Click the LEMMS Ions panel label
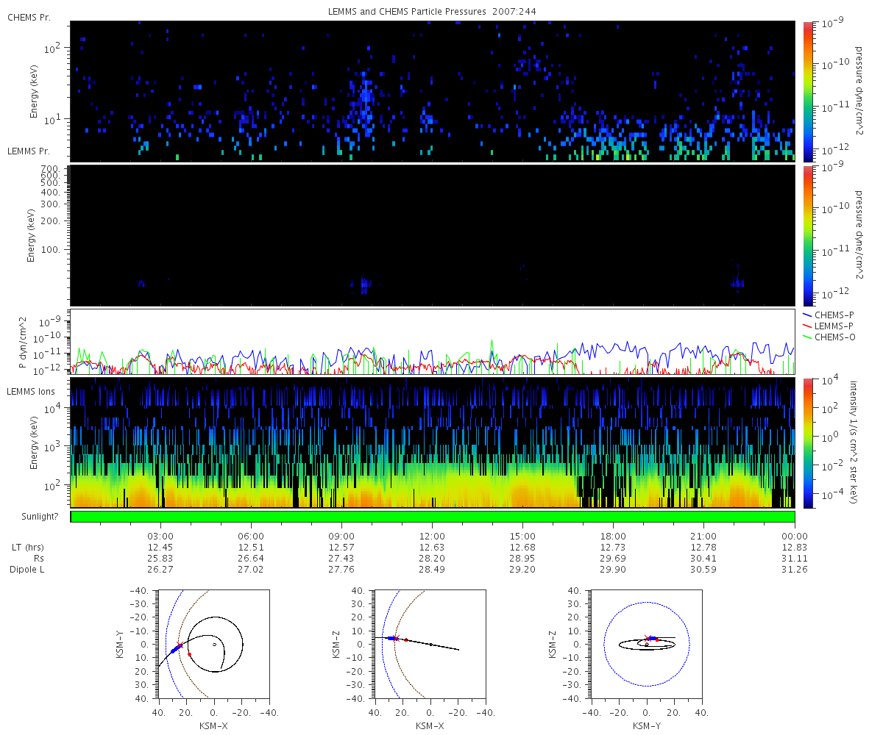 pyautogui.click(x=28, y=392)
